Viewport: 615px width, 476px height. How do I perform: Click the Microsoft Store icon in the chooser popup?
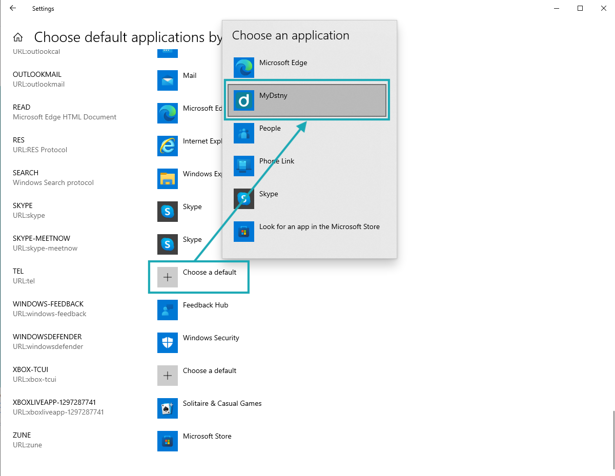point(244,231)
